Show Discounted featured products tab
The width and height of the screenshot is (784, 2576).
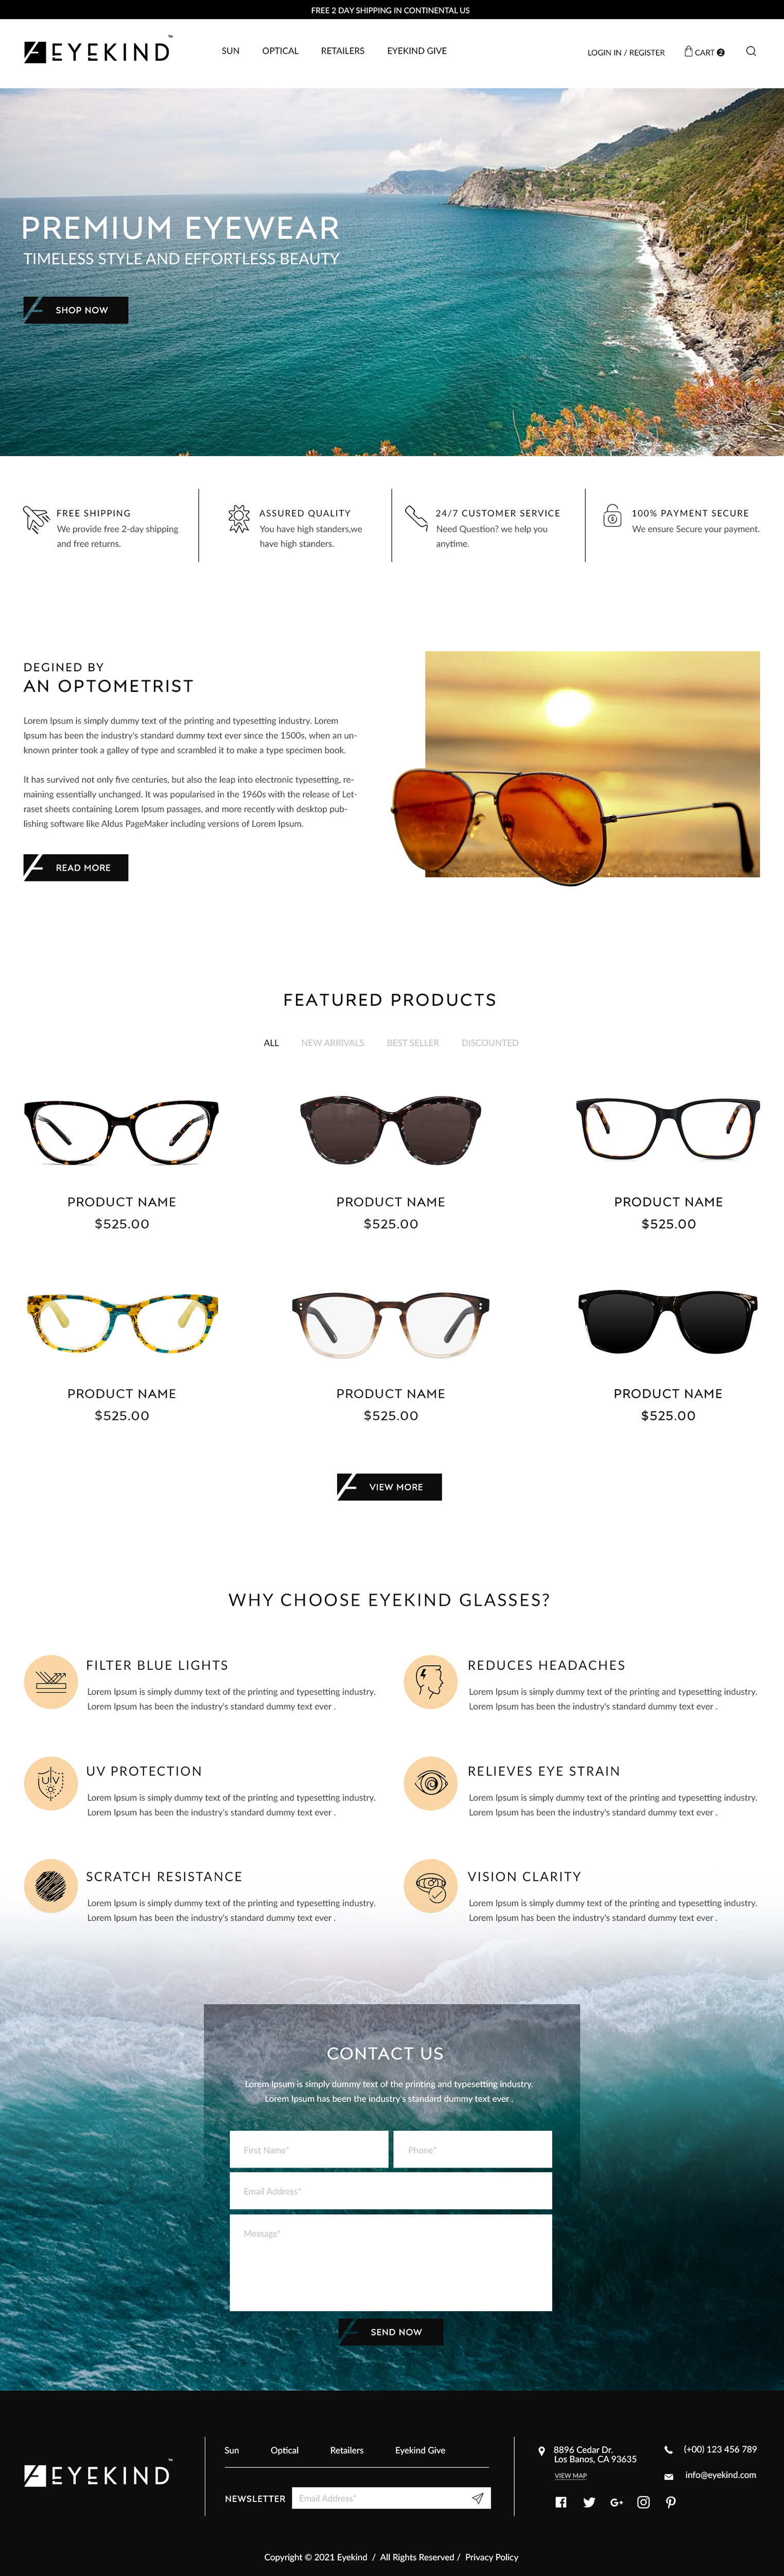pyautogui.click(x=490, y=1043)
